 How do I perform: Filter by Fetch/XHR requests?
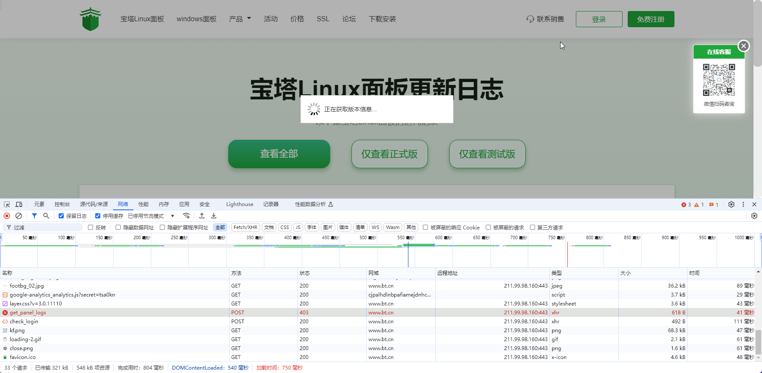click(246, 227)
